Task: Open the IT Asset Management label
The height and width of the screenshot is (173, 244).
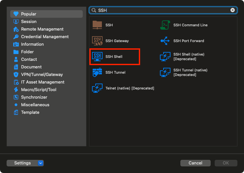Action: pyautogui.click(x=43, y=82)
